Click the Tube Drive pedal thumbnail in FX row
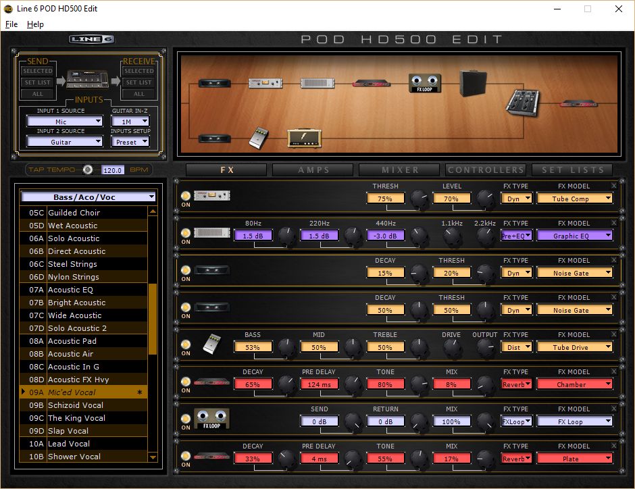The width and height of the screenshot is (635, 489). (x=212, y=344)
